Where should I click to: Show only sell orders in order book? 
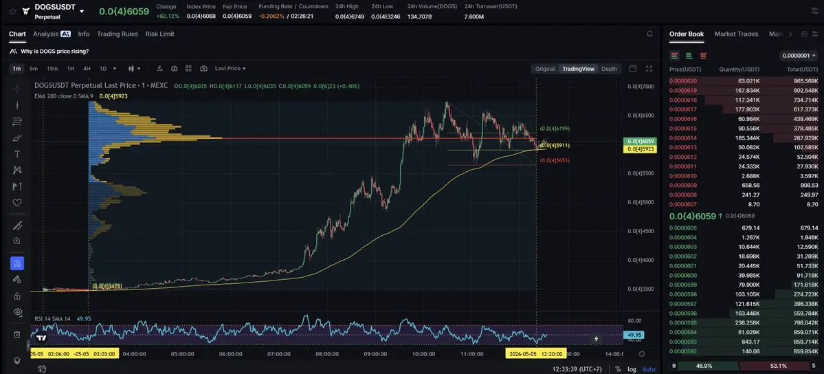click(x=703, y=55)
